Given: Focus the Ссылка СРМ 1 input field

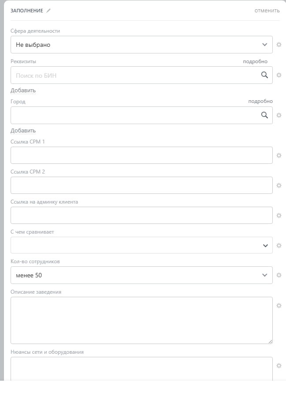Looking at the screenshot, I should pyautogui.click(x=141, y=155).
